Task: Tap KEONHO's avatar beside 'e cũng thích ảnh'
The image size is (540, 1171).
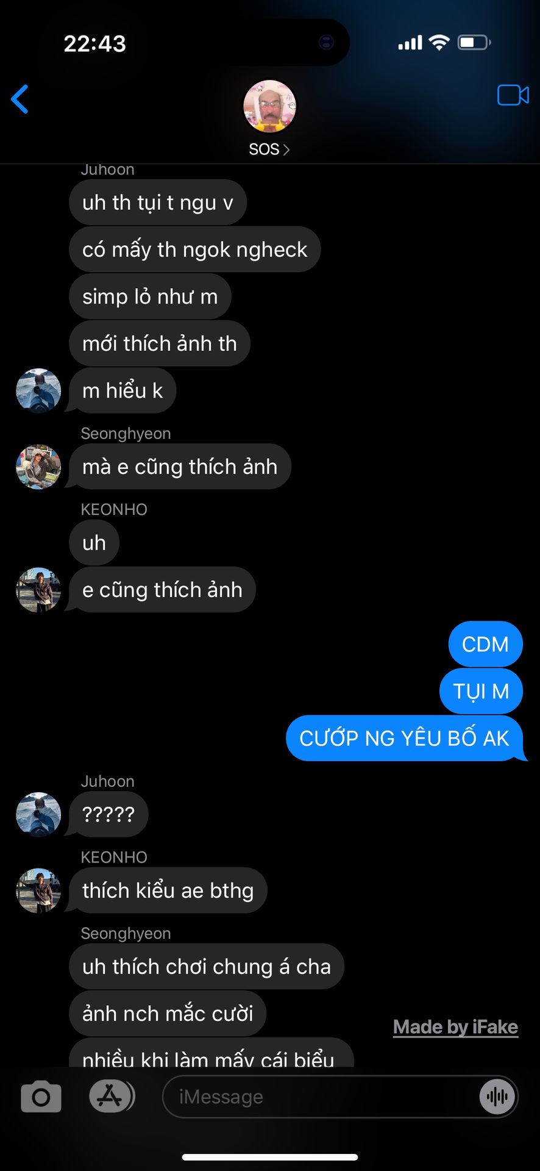Action: [x=38, y=590]
